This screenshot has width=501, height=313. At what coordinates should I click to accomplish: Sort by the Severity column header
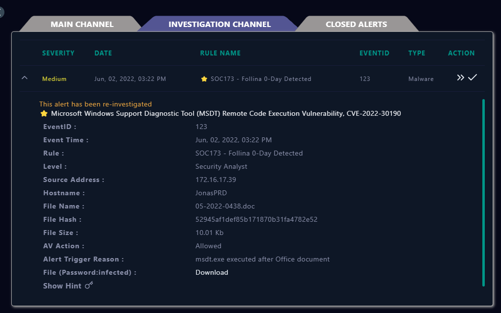tap(58, 53)
